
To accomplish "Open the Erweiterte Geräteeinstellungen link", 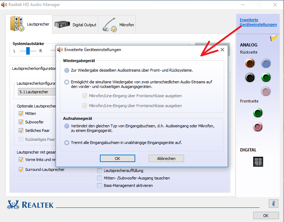I will [258, 22].
